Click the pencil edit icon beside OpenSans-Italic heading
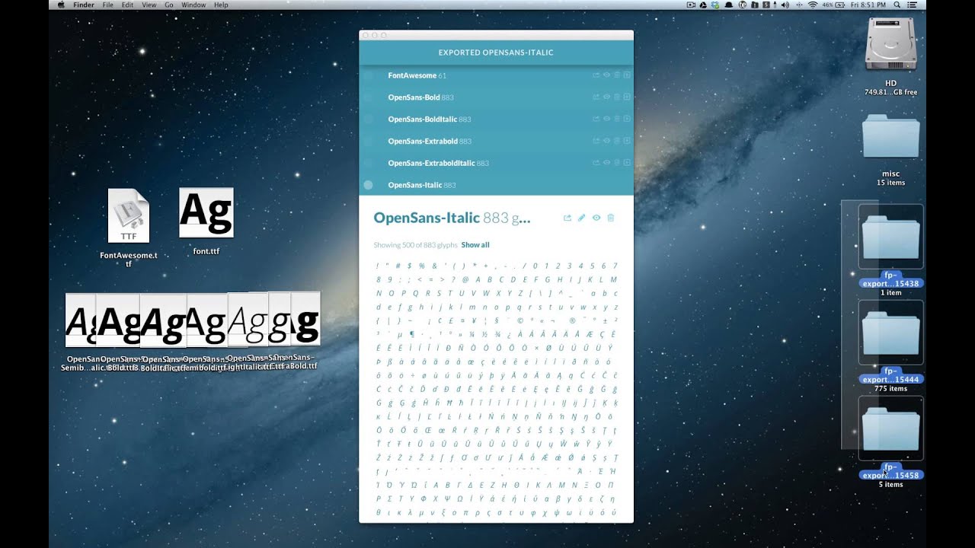The height and width of the screenshot is (548, 975). 581,218
